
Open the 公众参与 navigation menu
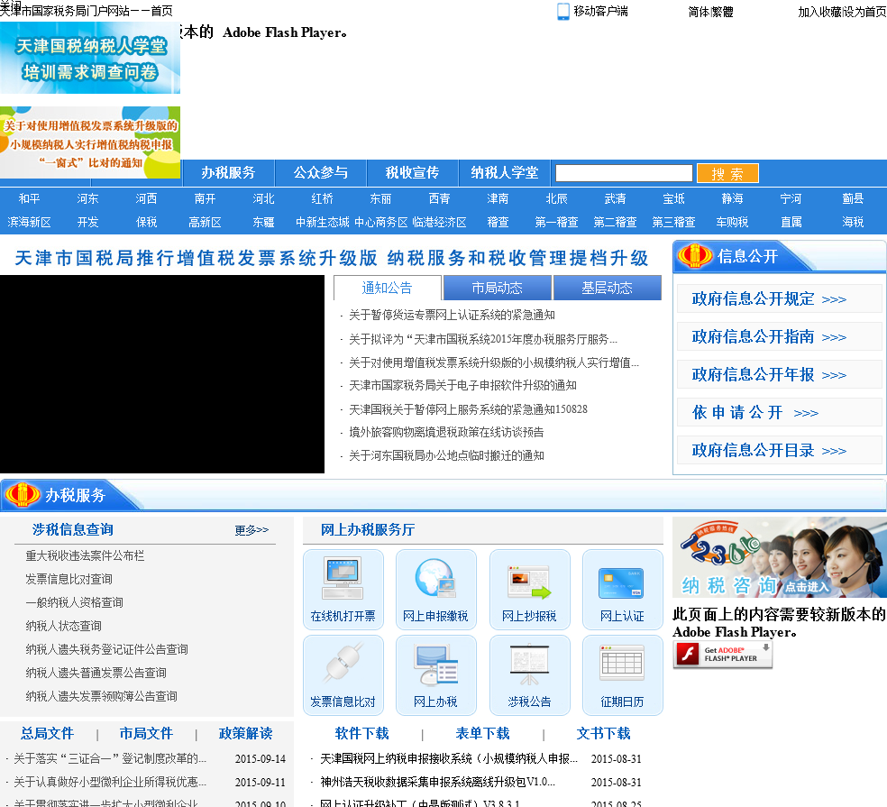[x=321, y=172]
